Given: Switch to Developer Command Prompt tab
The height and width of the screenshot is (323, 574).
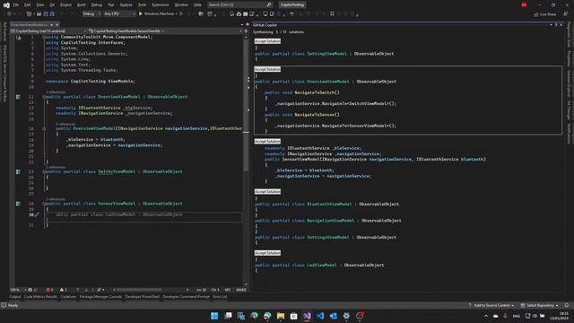Looking at the screenshot, I should tap(187, 297).
